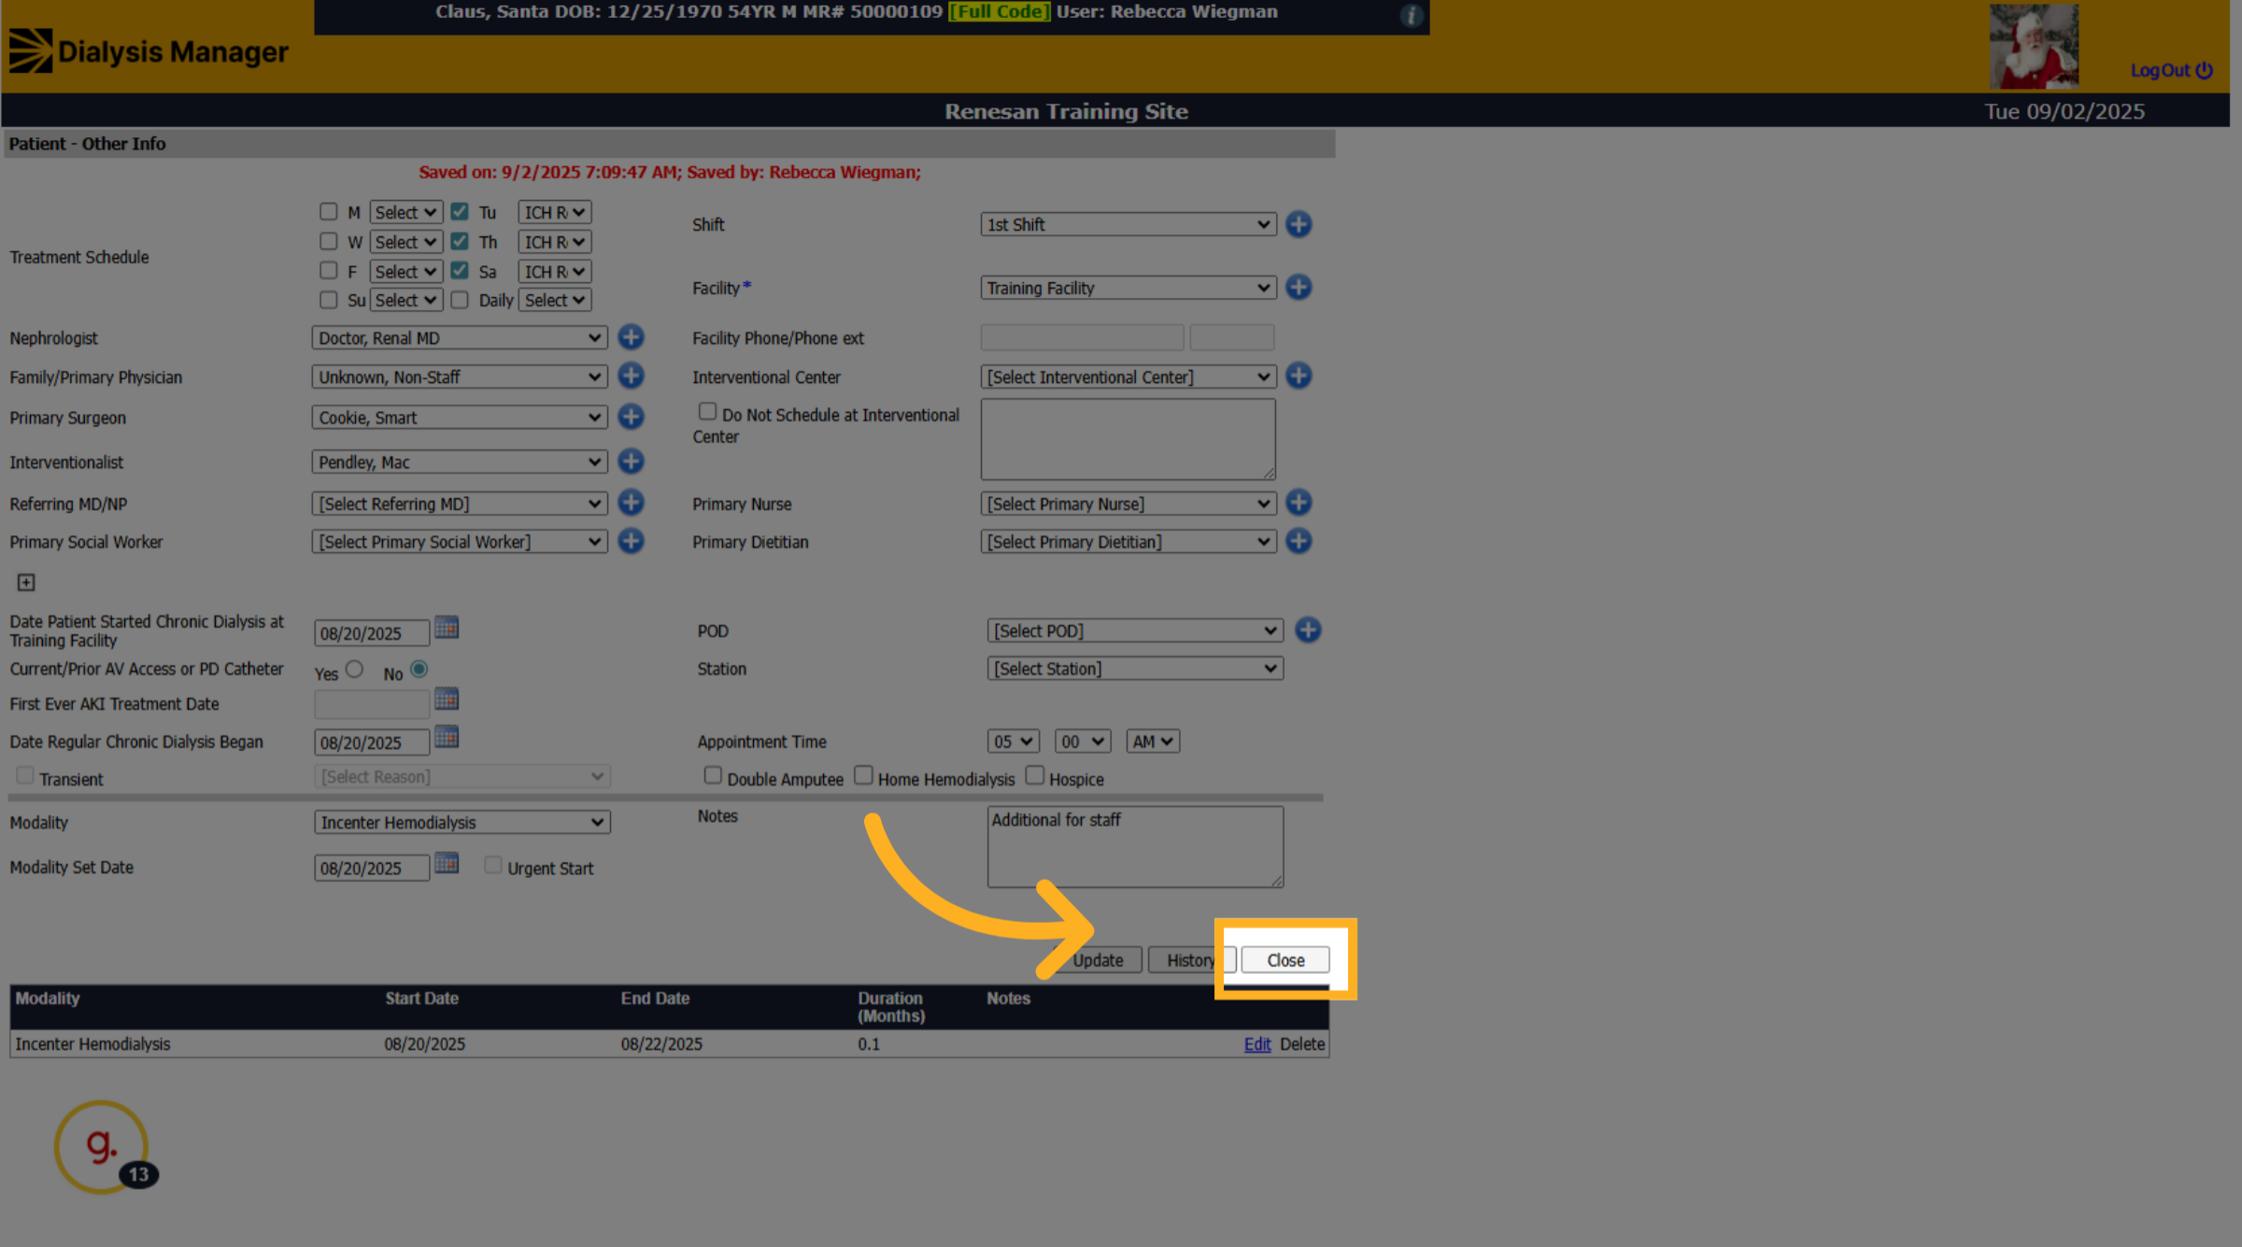Screen dimensions: 2242x1247
Task: Click the info icon in patient header
Action: pos(1412,15)
